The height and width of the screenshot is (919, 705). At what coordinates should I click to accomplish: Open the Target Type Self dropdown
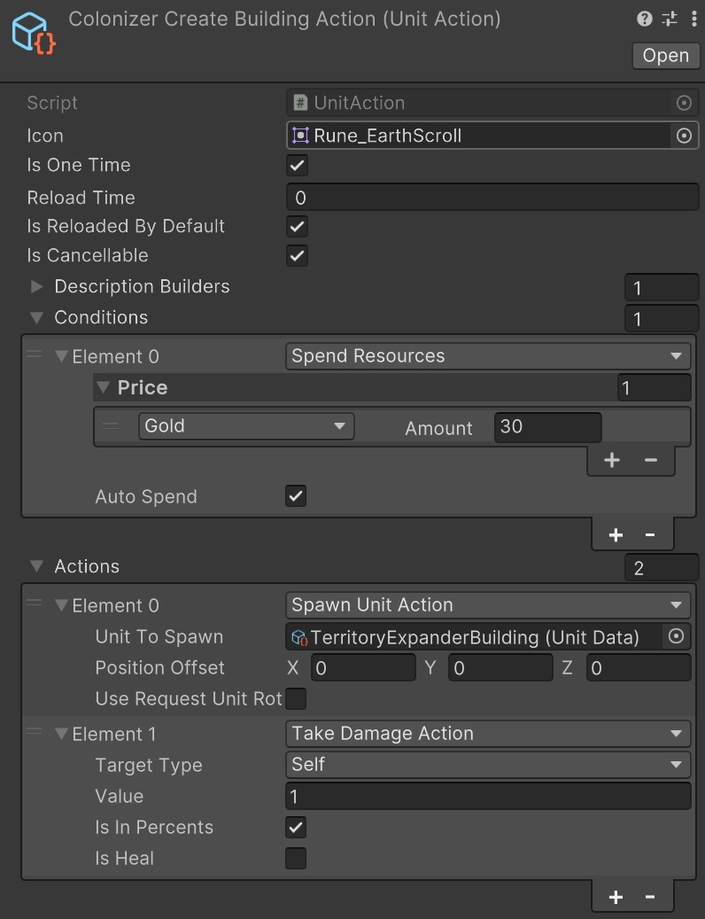(488, 764)
